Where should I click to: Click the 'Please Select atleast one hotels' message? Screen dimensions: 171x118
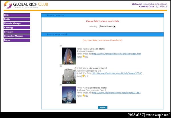(102, 21)
